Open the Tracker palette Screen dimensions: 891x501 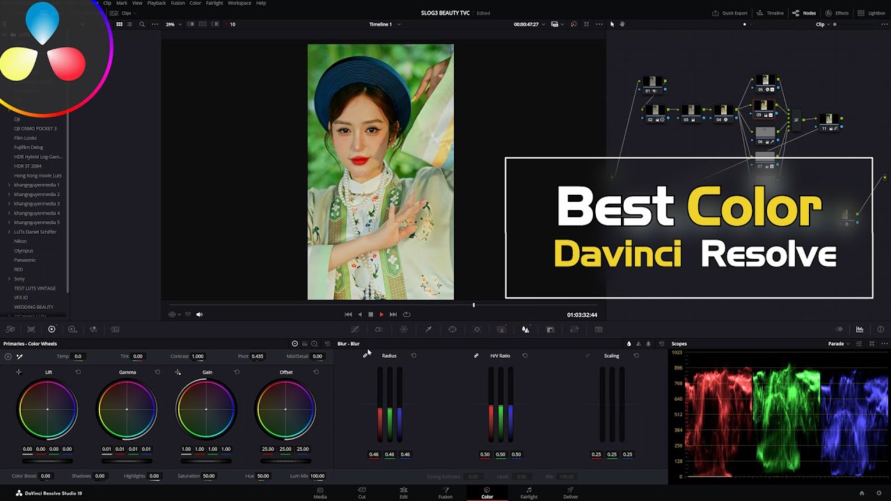click(x=477, y=329)
